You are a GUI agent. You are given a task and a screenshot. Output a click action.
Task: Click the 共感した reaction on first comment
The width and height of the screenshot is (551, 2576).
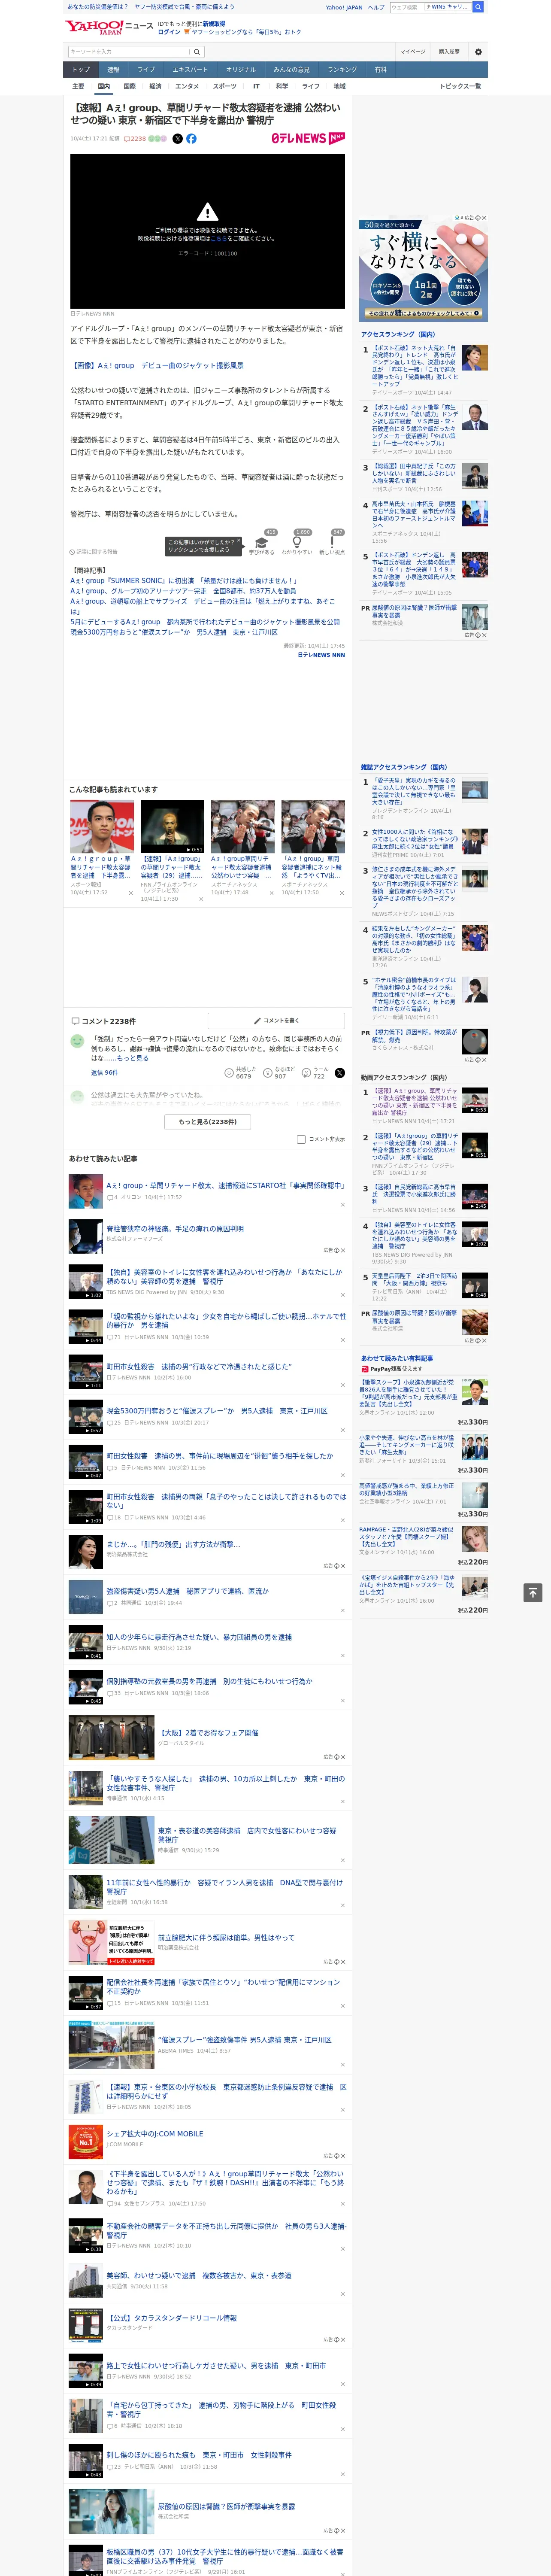pyautogui.click(x=241, y=1072)
